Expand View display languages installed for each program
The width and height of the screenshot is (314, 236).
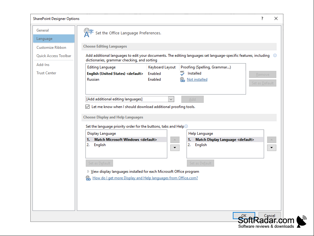click(88, 172)
